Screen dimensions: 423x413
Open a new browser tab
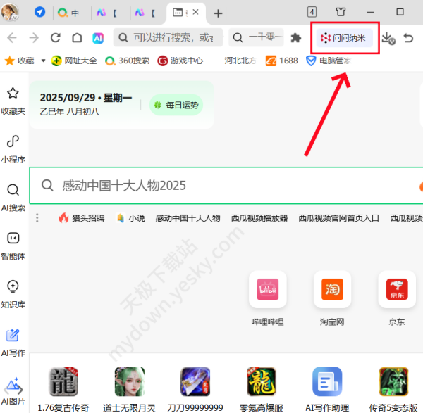click(218, 13)
